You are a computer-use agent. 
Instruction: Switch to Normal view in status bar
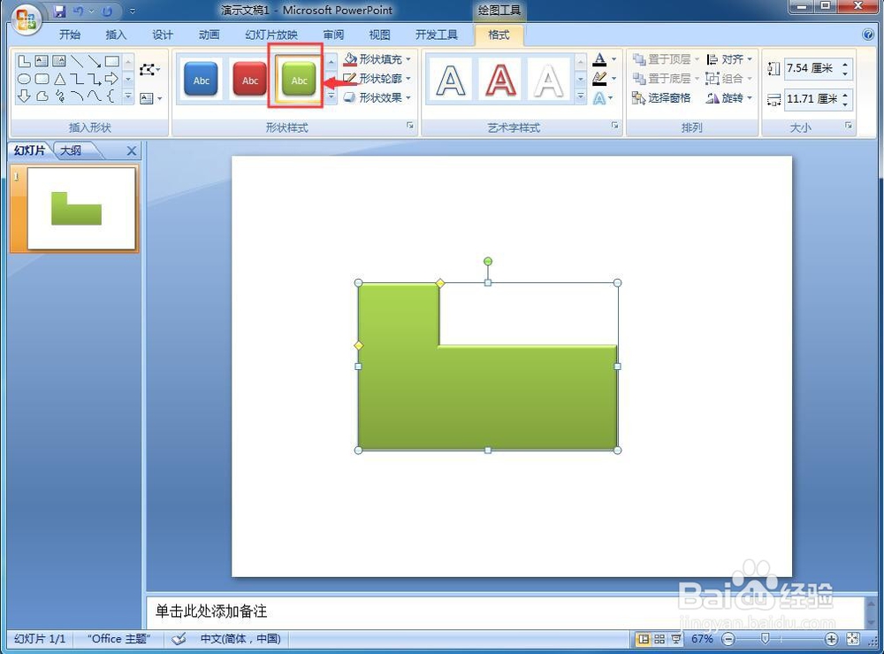click(x=644, y=639)
